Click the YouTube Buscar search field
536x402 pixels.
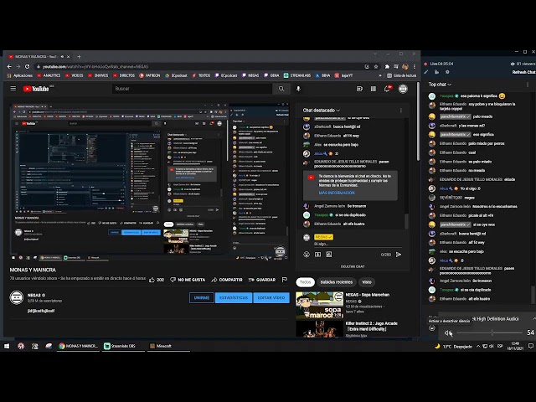193,89
